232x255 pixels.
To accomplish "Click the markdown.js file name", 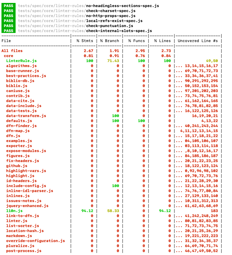I will click(19, 236).
